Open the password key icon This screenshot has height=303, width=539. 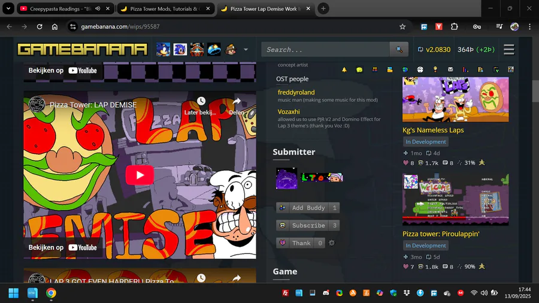(477, 26)
